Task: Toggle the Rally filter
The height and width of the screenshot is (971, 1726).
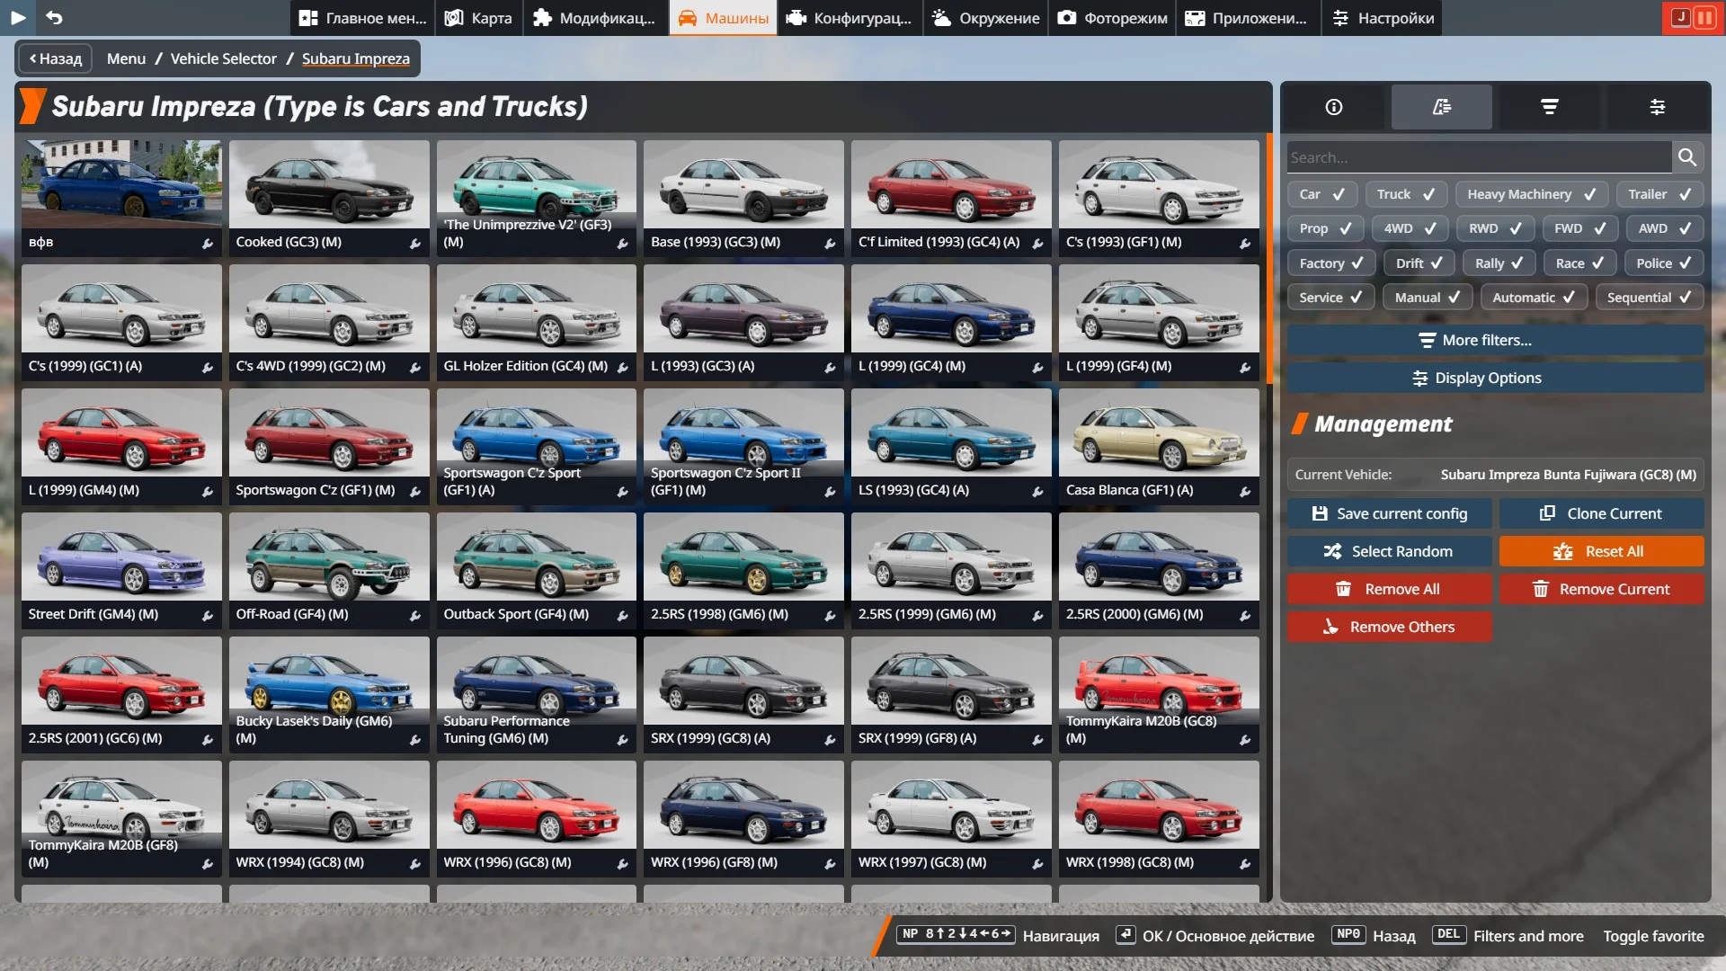Action: 1499,263
